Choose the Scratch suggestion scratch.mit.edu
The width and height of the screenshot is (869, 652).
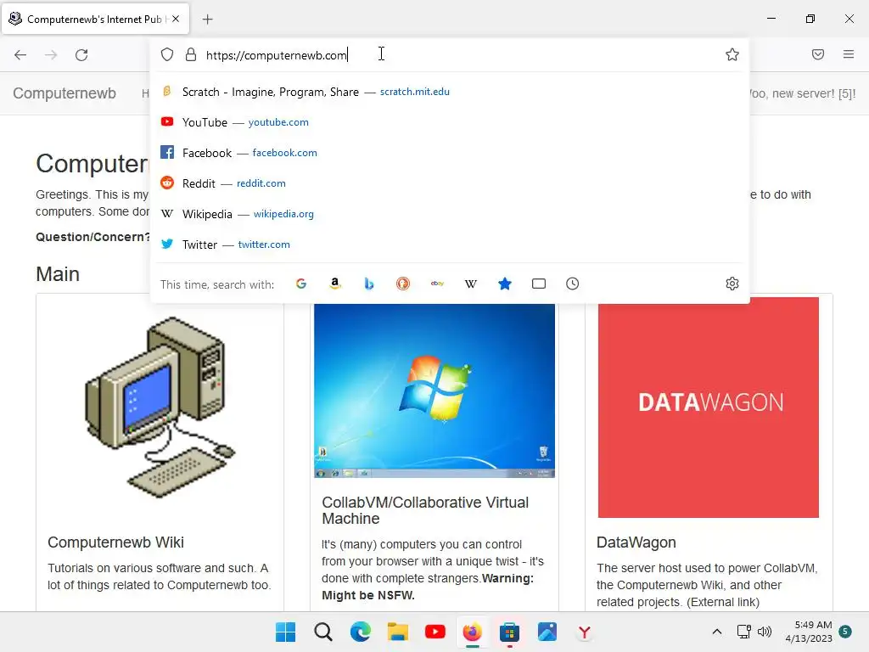(x=450, y=92)
